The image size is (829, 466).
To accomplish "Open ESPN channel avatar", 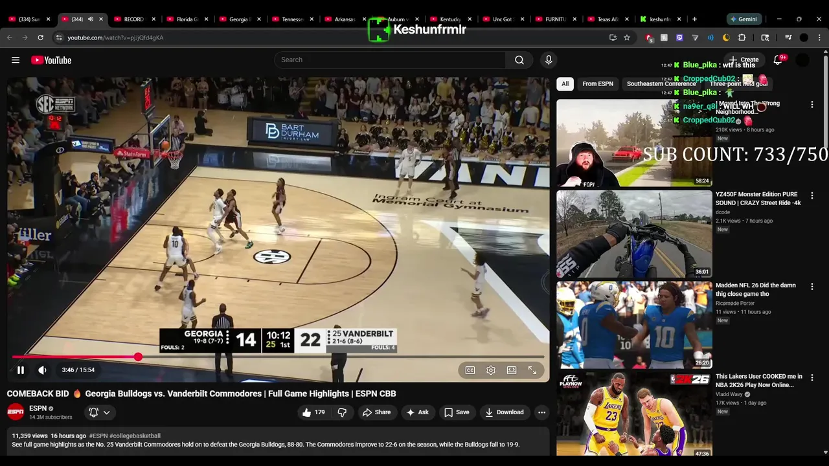I will pyautogui.click(x=16, y=412).
